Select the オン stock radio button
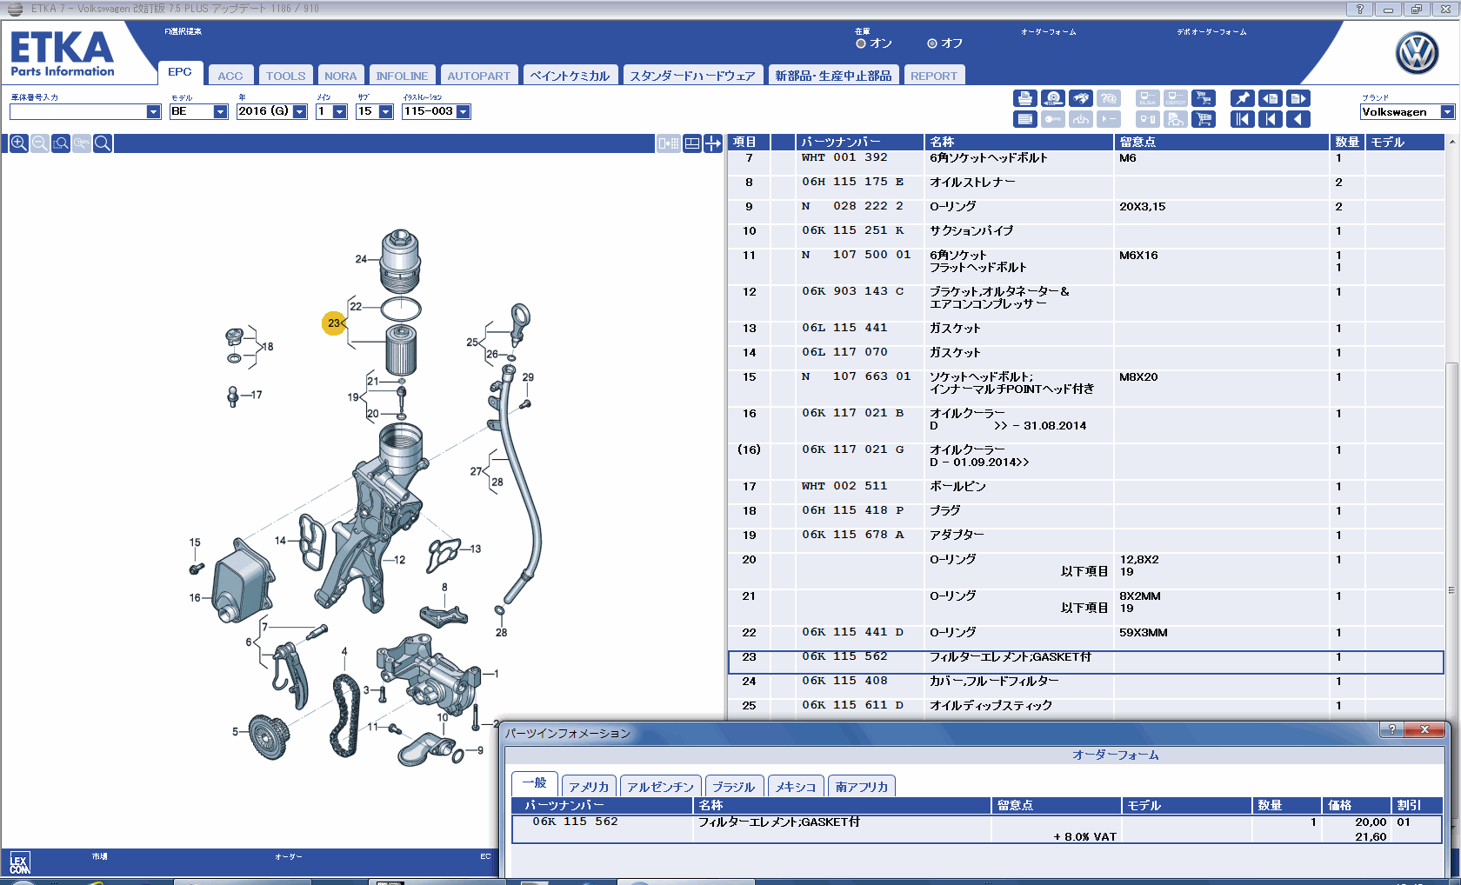1461x885 pixels. 861,43
